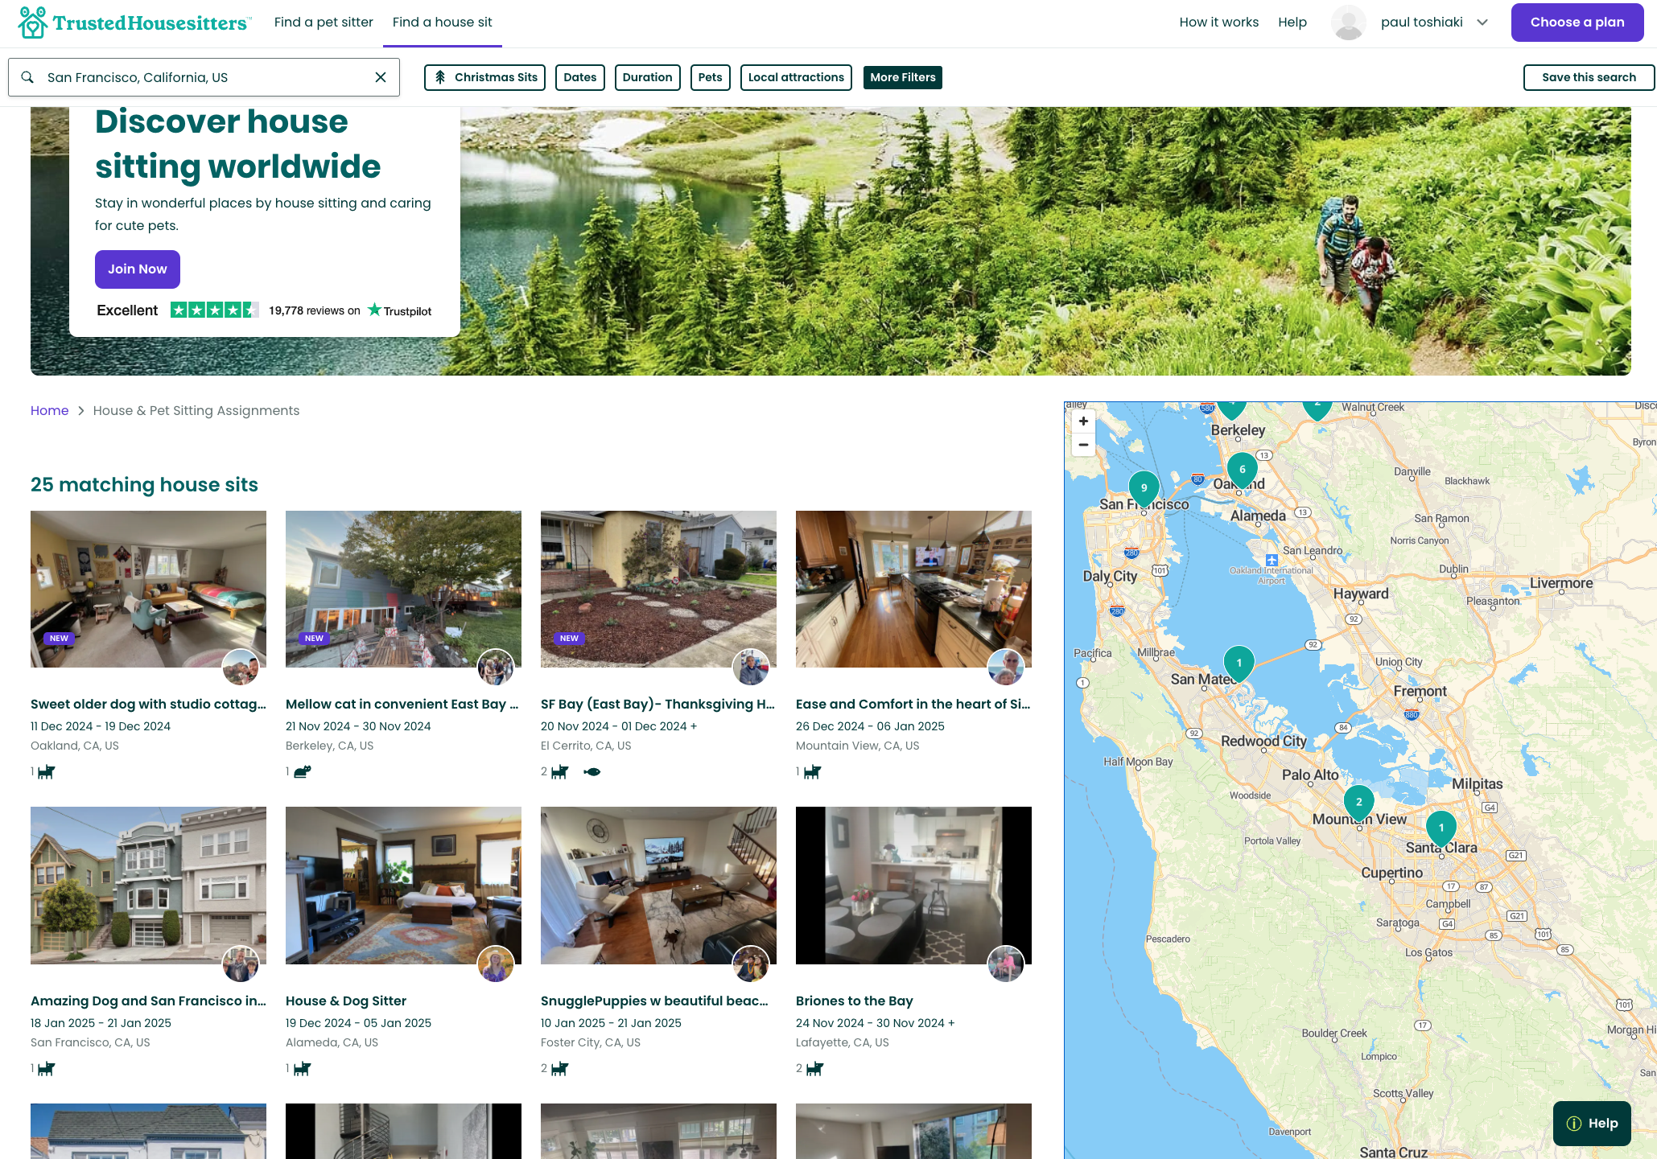Click the Oakland map marker with 6

click(1242, 470)
